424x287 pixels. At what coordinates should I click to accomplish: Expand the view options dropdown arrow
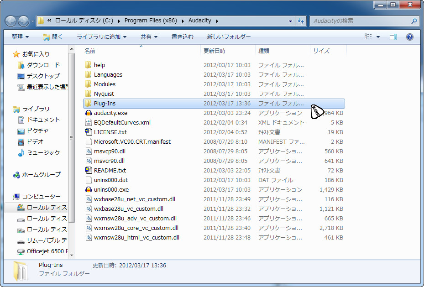[378, 37]
